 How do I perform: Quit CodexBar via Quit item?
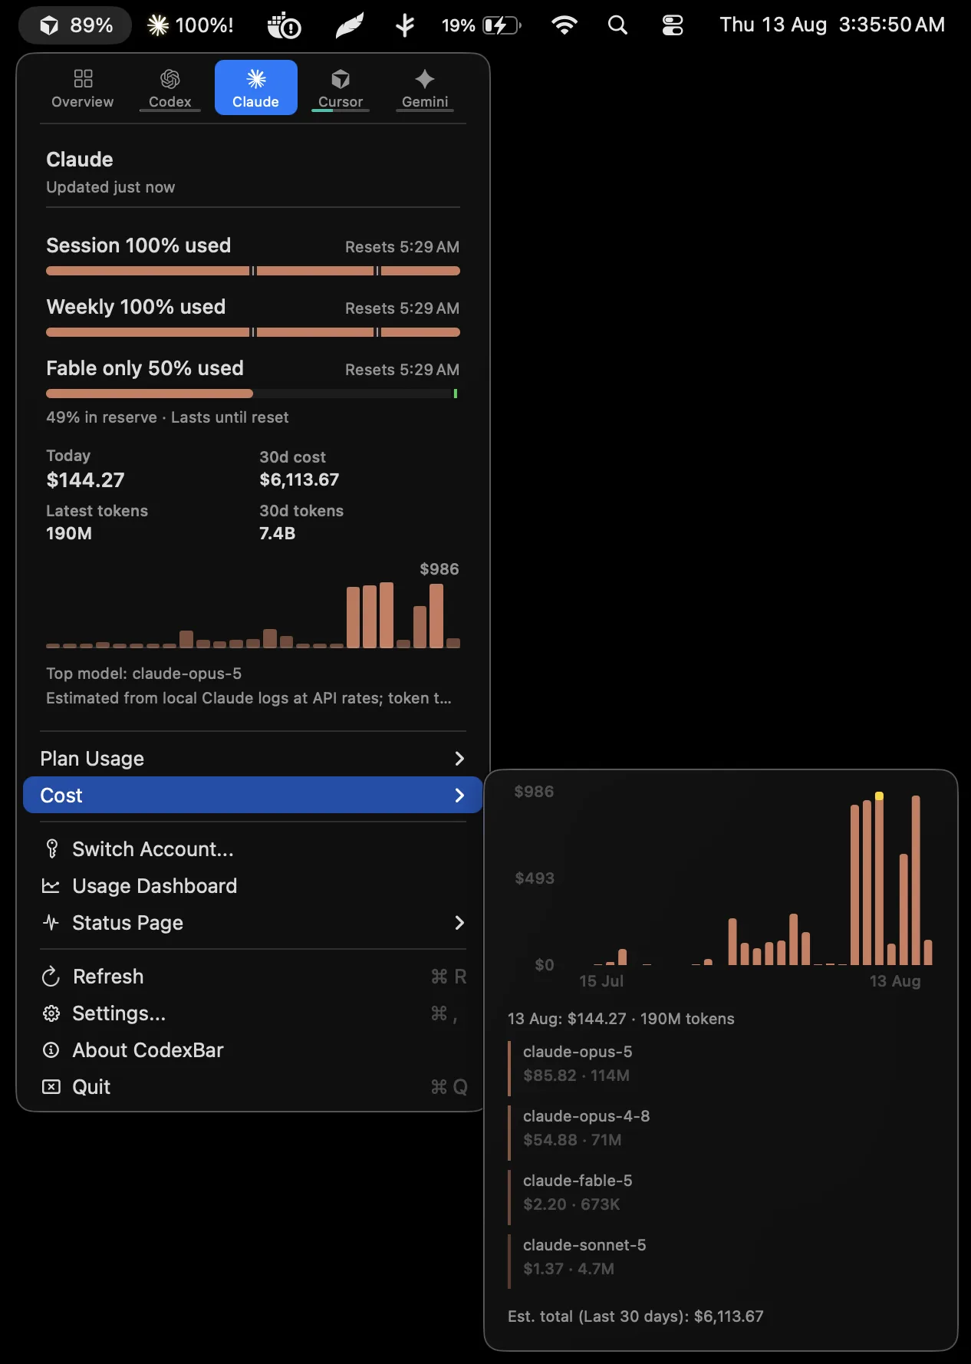pos(252,1087)
